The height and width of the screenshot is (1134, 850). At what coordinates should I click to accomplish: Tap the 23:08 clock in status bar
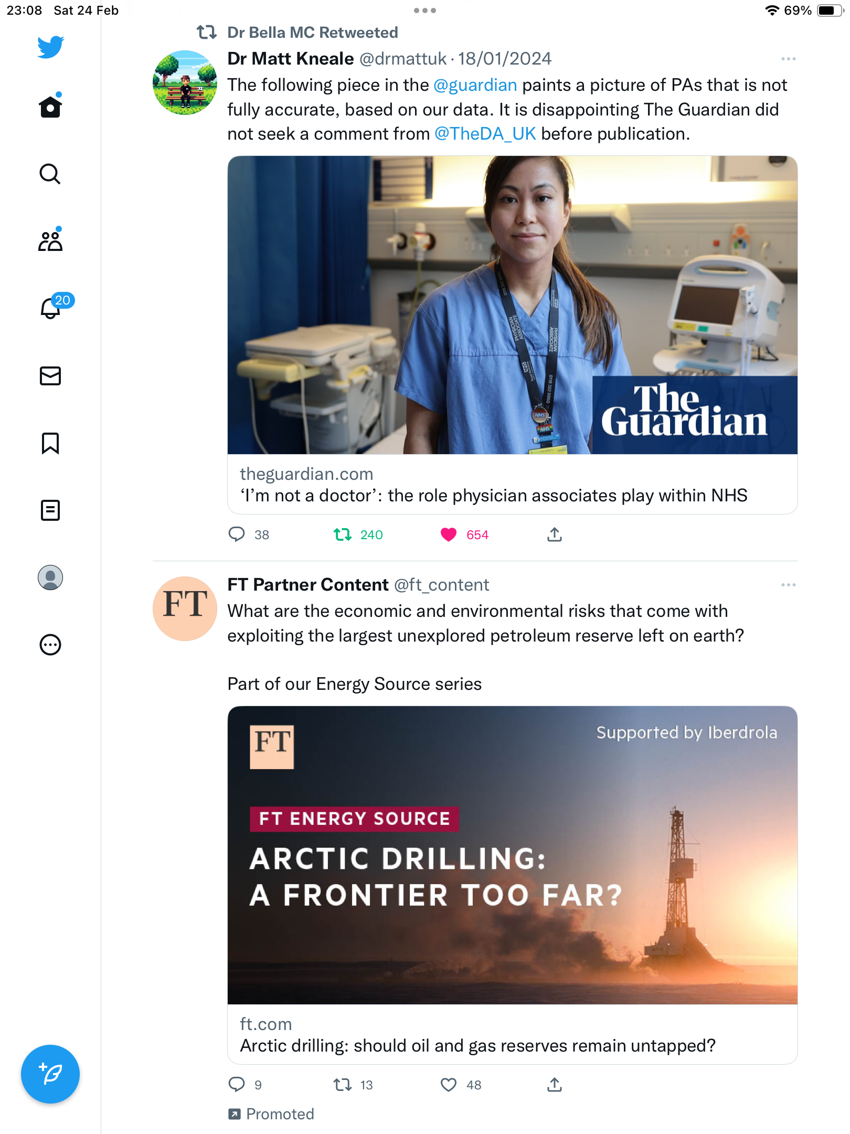click(24, 10)
